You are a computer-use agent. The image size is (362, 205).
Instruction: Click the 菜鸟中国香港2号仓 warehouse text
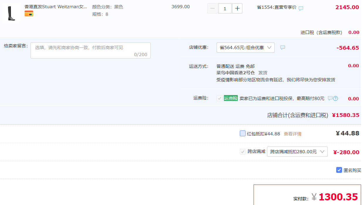[x=236, y=73]
